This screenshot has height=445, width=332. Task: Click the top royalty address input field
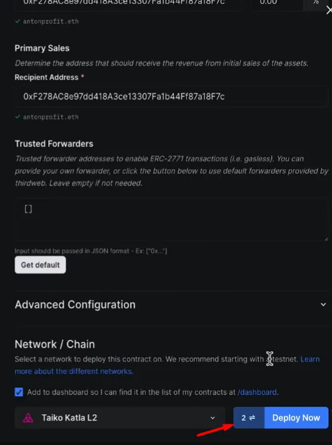[x=129, y=3]
